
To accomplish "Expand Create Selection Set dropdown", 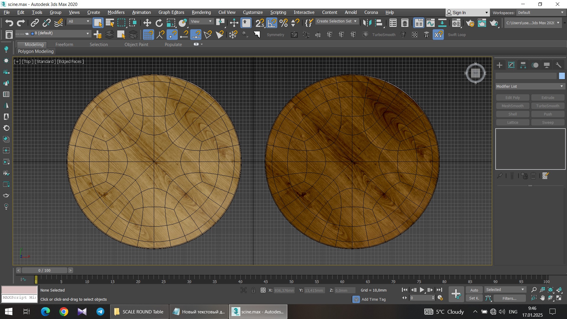I will pyautogui.click(x=337, y=21).
